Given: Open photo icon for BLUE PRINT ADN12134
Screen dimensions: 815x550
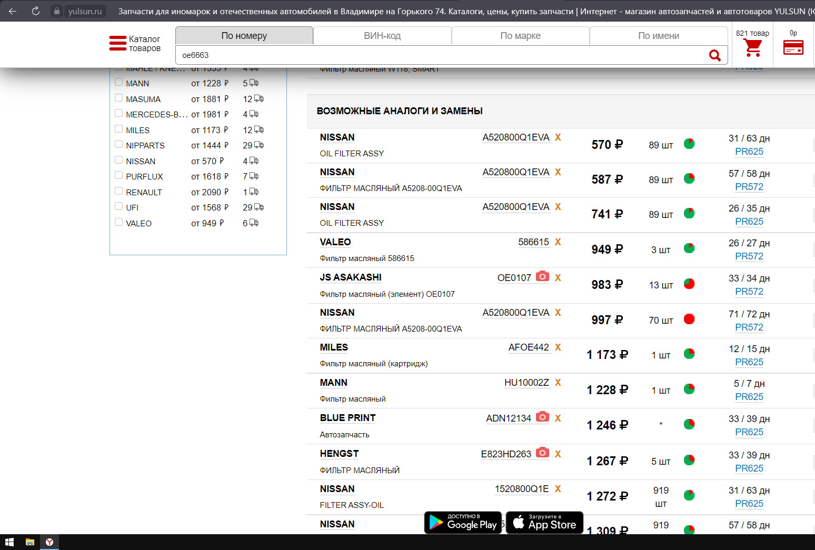Looking at the screenshot, I should click(x=542, y=417).
